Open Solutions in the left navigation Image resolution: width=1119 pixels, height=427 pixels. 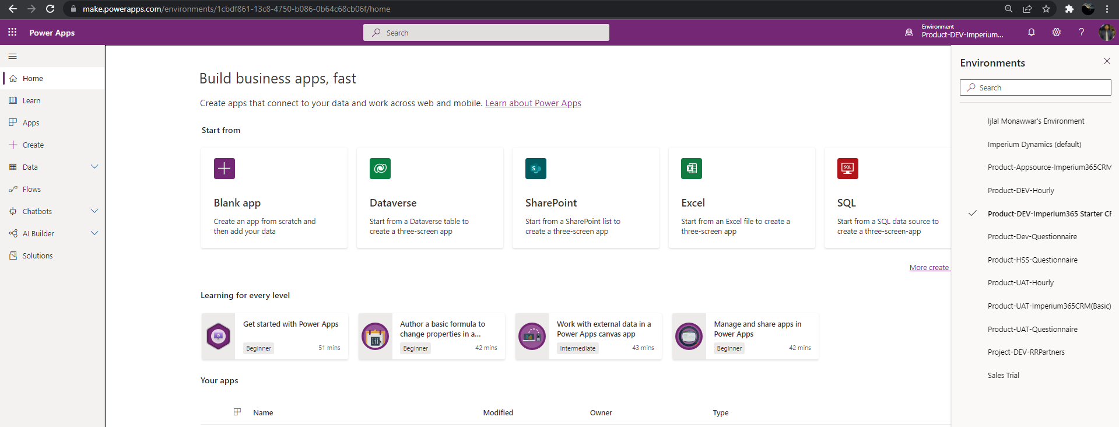tap(37, 256)
